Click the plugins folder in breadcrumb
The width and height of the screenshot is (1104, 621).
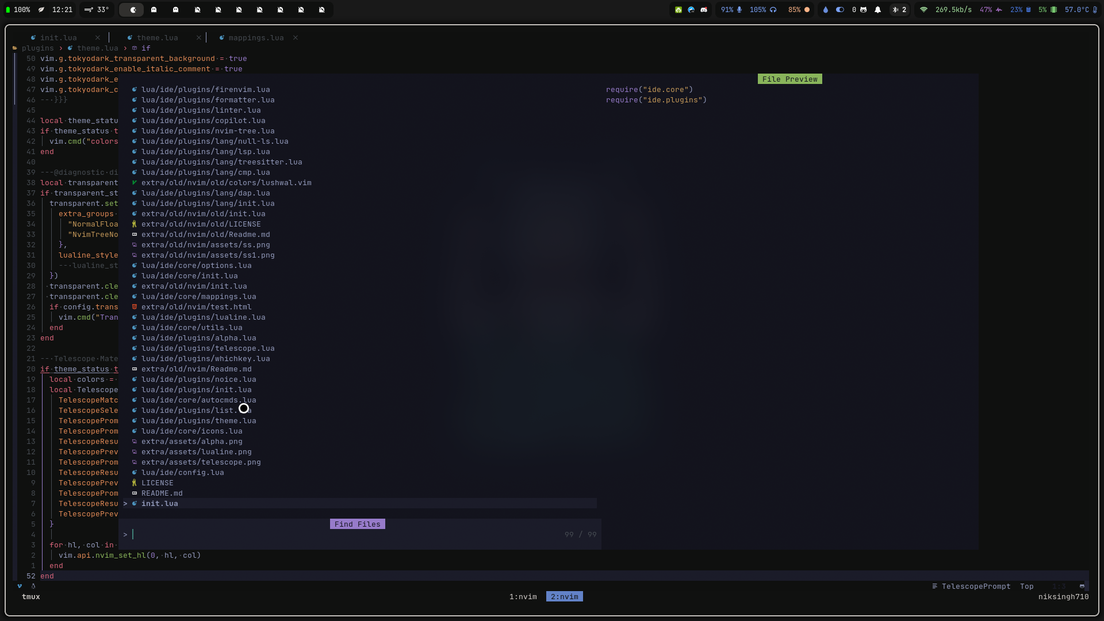[x=37, y=48]
